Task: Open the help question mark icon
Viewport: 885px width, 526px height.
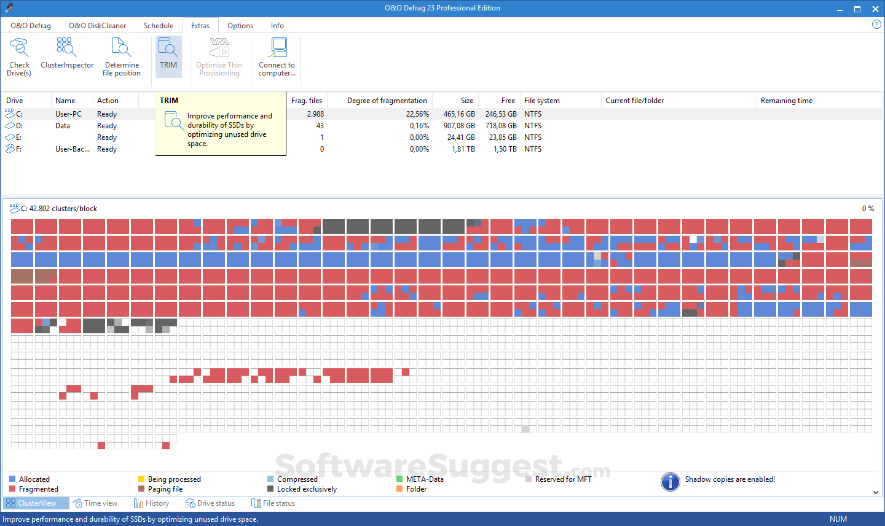Action: click(876, 24)
